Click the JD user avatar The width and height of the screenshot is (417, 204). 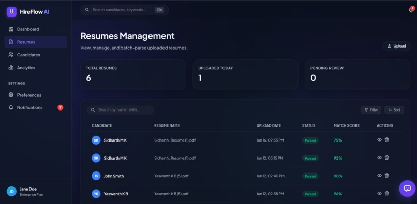[11, 191]
